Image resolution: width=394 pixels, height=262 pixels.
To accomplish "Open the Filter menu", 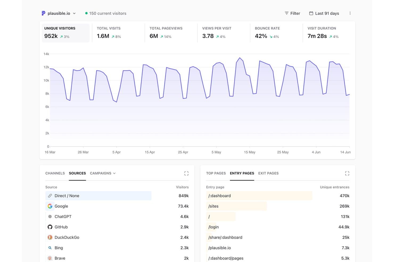I will tap(292, 13).
